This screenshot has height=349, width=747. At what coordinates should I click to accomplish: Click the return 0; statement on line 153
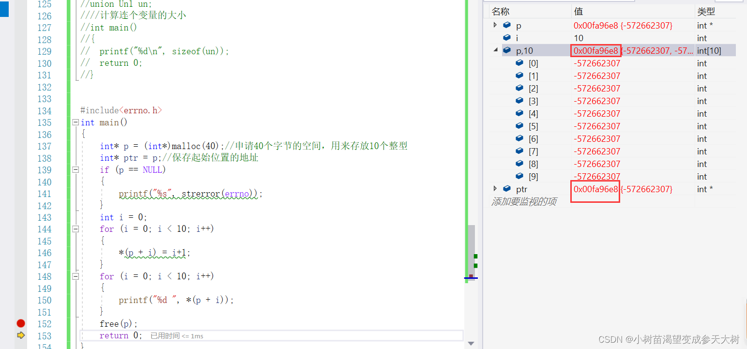click(x=121, y=335)
